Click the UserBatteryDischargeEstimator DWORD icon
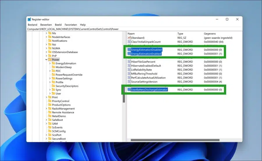 pos(129,90)
